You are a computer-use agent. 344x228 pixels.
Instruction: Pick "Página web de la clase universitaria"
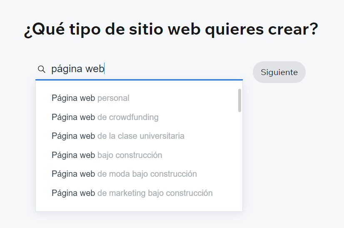pos(118,136)
